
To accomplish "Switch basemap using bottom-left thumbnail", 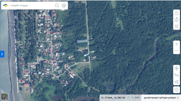I will (4, 96).
